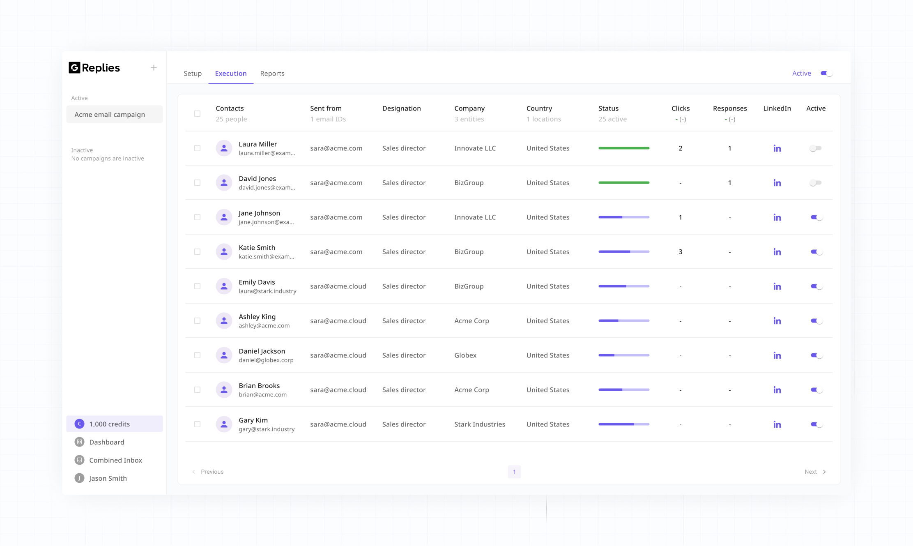Toggle the campaign Active switch at top

[826, 74]
